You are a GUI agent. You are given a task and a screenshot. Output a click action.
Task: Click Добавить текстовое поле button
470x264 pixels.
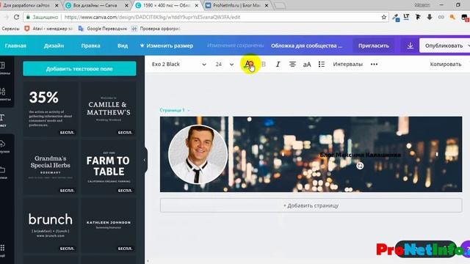79,68
